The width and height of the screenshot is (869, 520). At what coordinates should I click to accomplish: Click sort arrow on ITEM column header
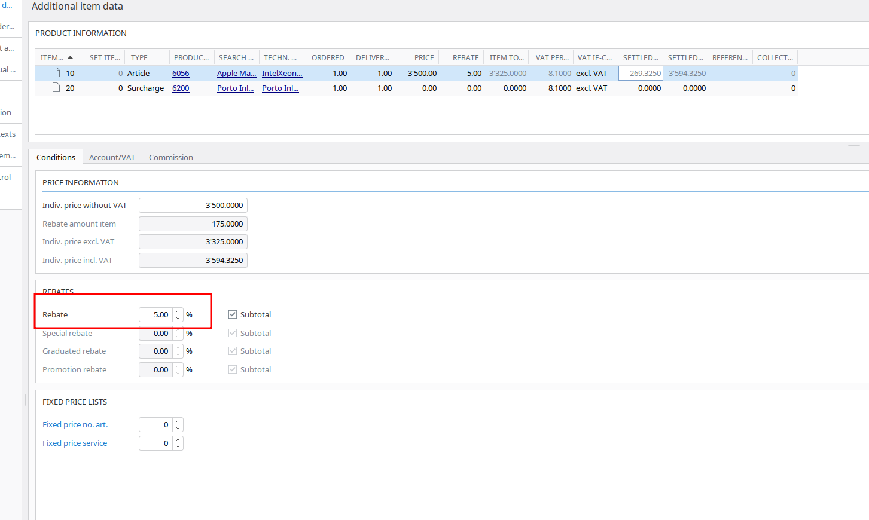(70, 57)
